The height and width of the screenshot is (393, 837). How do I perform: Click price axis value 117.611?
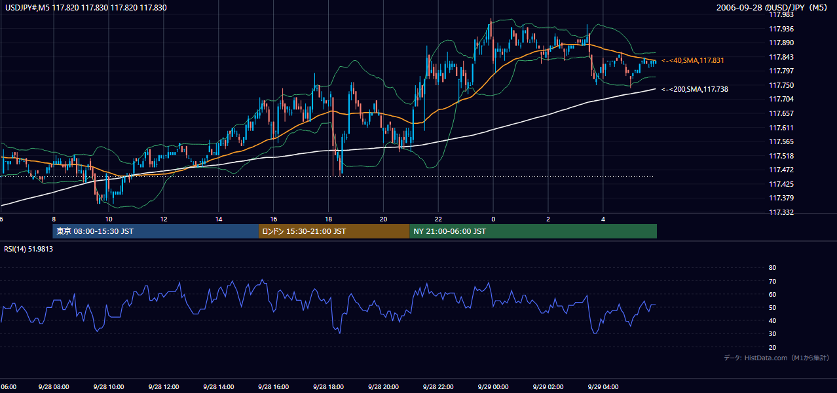pyautogui.click(x=781, y=128)
